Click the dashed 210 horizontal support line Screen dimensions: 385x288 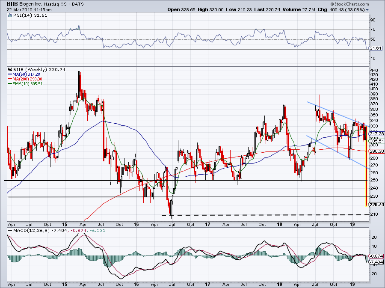tap(265, 215)
